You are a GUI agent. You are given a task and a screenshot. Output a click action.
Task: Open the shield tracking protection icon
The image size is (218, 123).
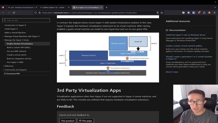coord(35,13)
